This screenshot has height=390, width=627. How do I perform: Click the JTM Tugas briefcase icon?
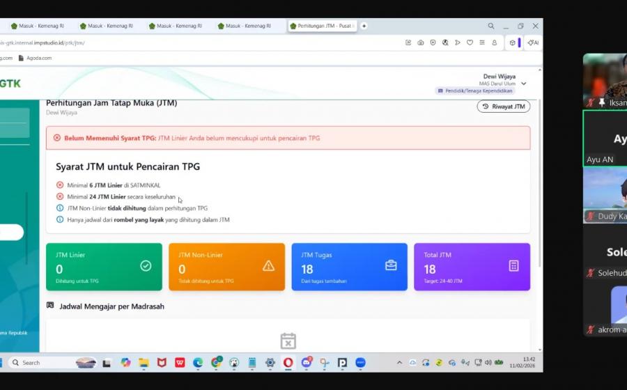[391, 265]
